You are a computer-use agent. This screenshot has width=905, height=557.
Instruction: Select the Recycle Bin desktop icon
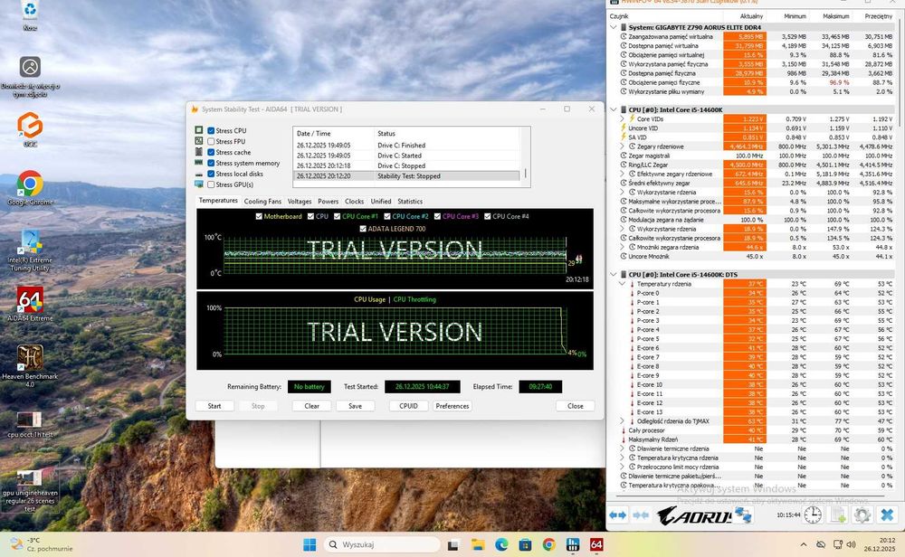pos(30,16)
